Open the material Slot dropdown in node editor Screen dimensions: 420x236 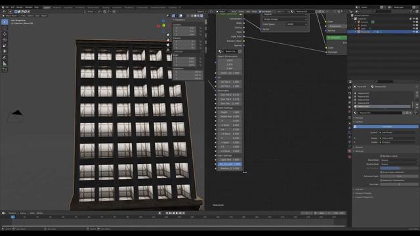tap(283, 12)
